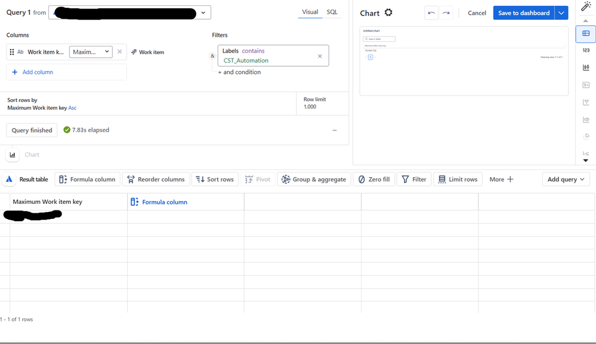Toggle the Asc sort order link
The width and height of the screenshot is (596, 344).
pos(72,108)
